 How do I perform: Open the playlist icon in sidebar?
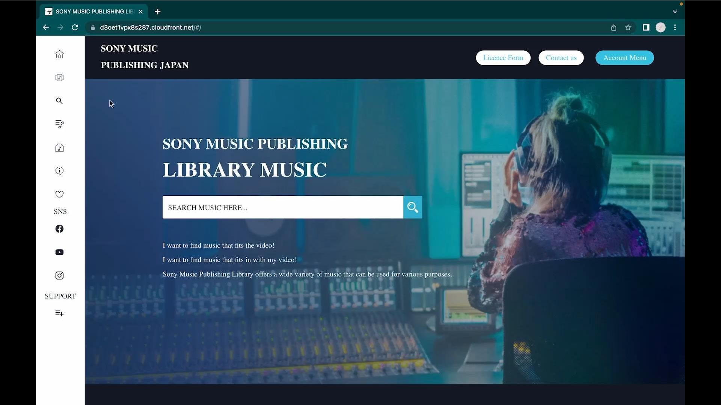click(x=59, y=124)
